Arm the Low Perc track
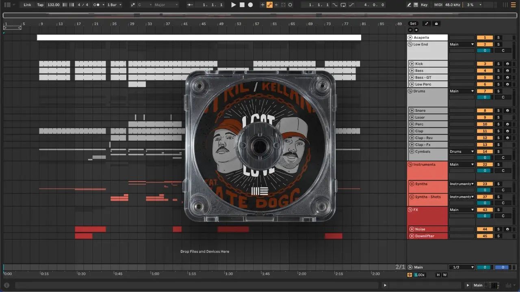 [507, 84]
